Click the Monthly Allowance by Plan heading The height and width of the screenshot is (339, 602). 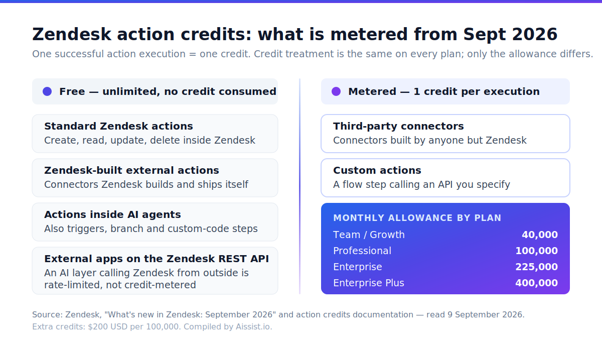point(417,218)
